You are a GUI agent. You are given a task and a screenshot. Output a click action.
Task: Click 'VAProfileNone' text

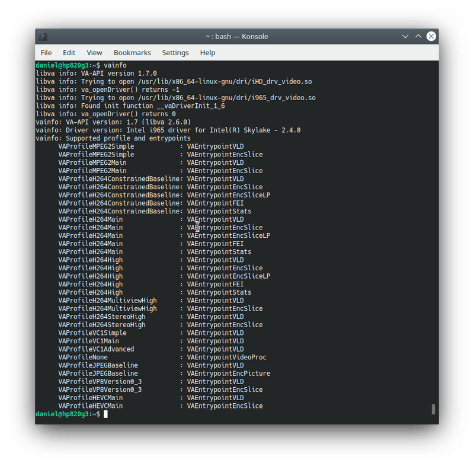pyautogui.click(x=83, y=358)
